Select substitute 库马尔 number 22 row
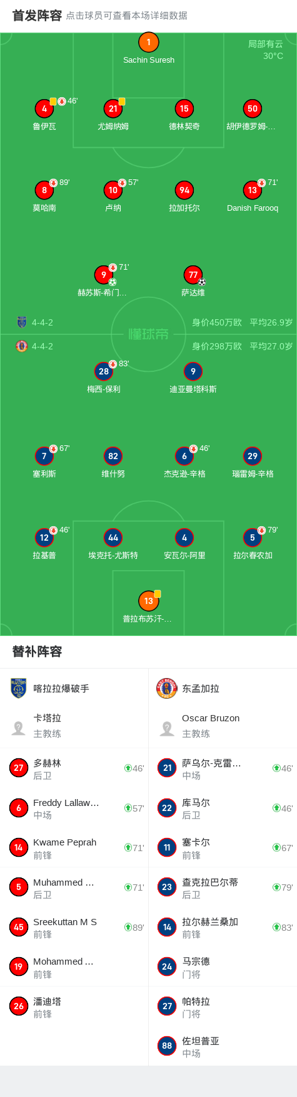Viewport: 297px width, 1097px height. (x=223, y=808)
